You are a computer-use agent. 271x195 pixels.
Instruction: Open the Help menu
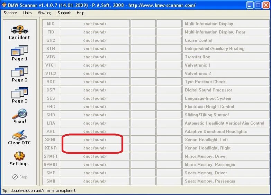pyautogui.click(x=81, y=13)
